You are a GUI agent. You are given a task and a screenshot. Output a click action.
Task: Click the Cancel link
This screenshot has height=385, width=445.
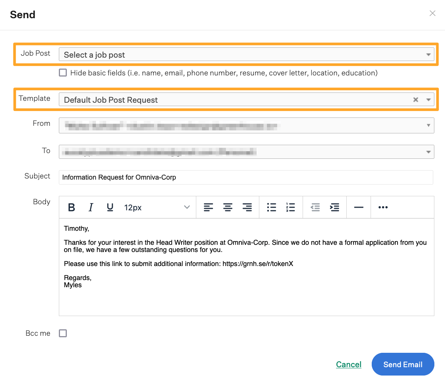coord(349,365)
